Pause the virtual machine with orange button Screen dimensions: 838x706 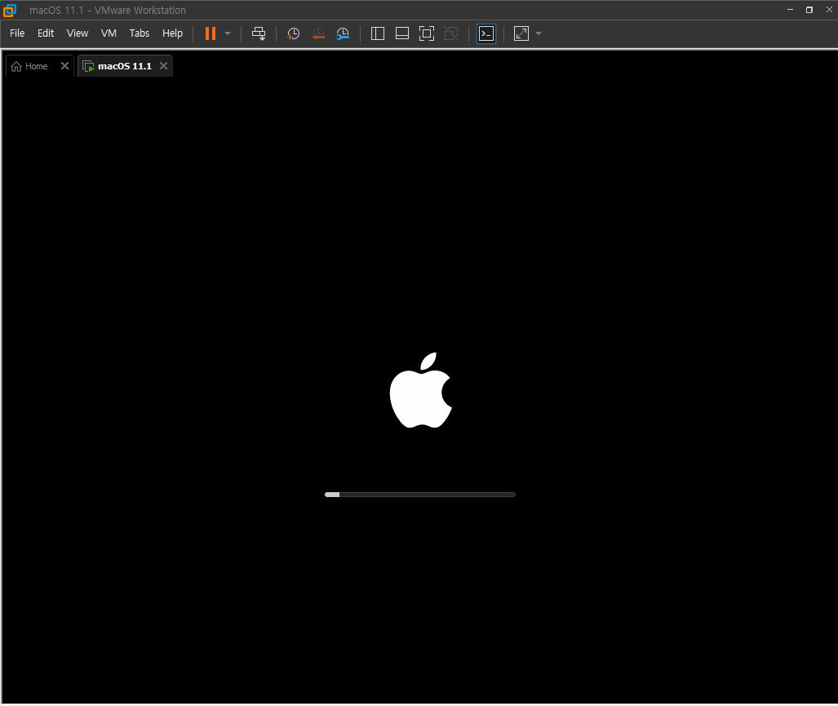(x=211, y=33)
